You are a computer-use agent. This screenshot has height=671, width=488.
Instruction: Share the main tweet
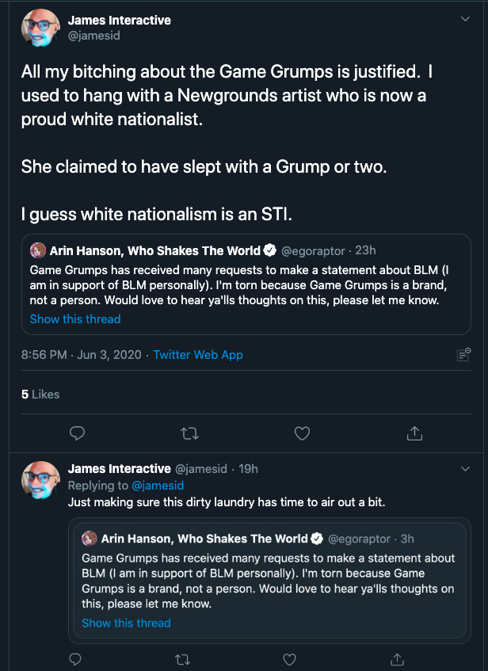tap(414, 433)
